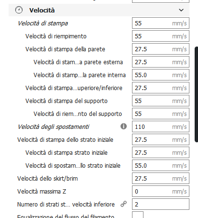Click Velocità di stampa del supporto field

pos(161,101)
